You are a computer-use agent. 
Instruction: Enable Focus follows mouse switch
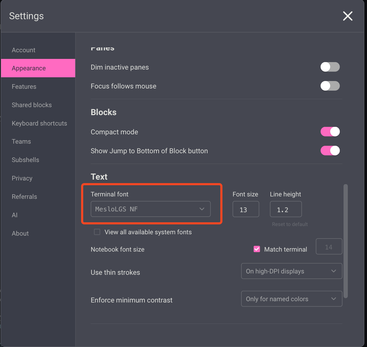pos(330,86)
